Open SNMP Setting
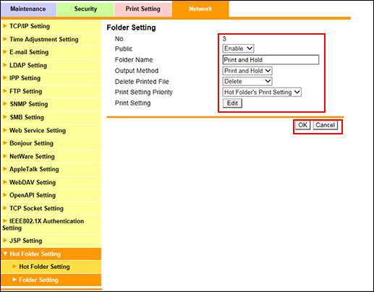 click(51, 104)
